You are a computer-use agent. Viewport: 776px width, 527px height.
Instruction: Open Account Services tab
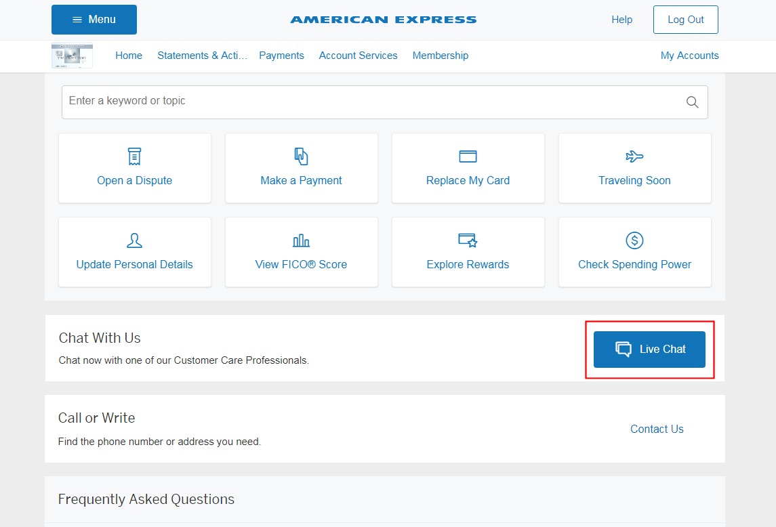[x=359, y=56]
